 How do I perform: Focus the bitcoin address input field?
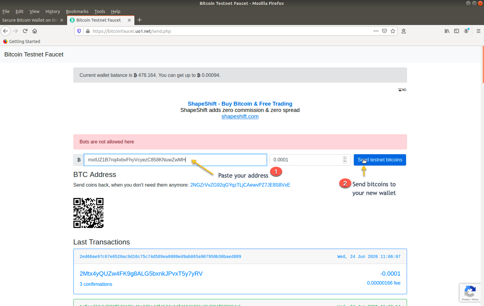pos(175,160)
